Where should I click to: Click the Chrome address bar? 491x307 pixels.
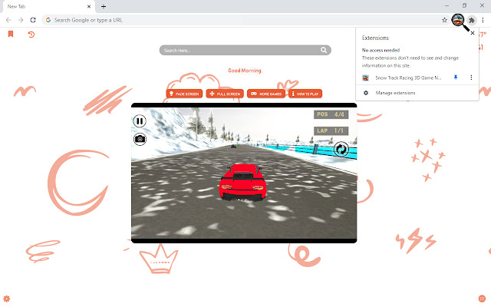(244, 20)
